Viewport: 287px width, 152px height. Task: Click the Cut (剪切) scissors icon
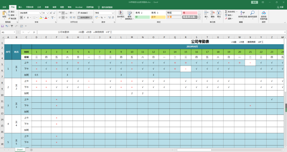[9, 12]
